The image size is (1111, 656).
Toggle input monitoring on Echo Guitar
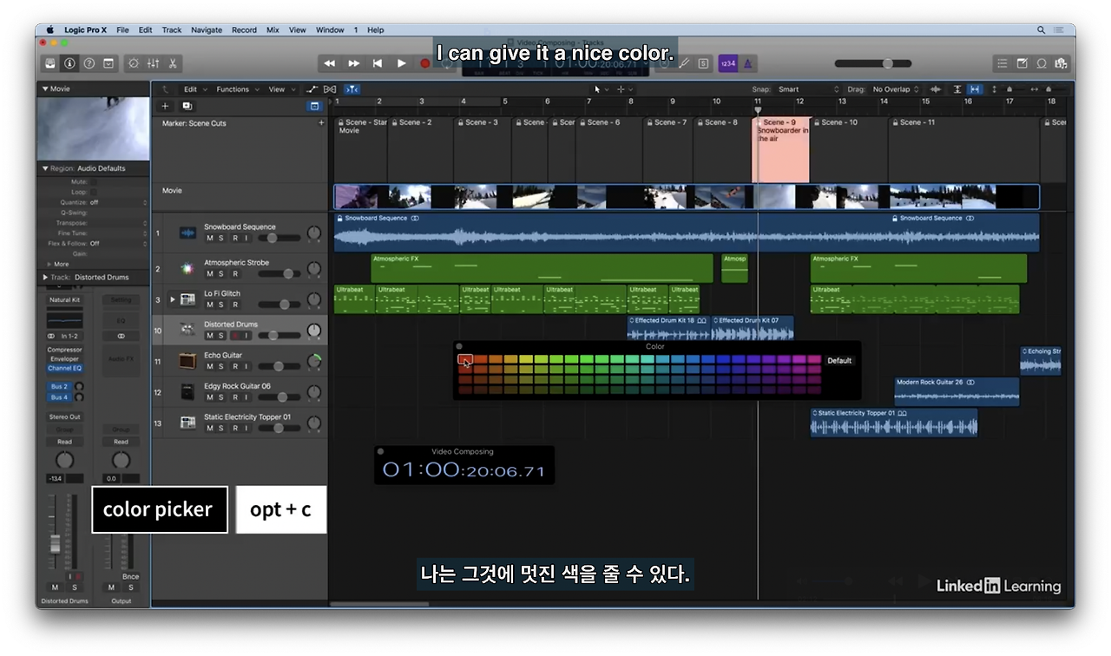point(247,366)
